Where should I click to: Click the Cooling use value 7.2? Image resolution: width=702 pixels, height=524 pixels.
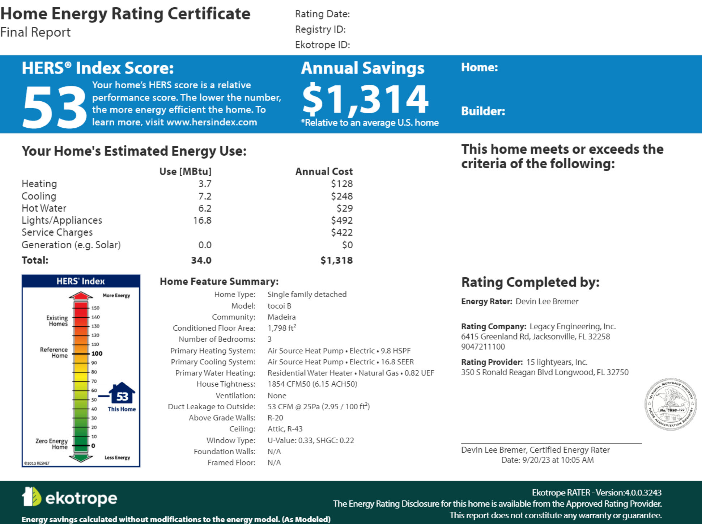tap(205, 196)
